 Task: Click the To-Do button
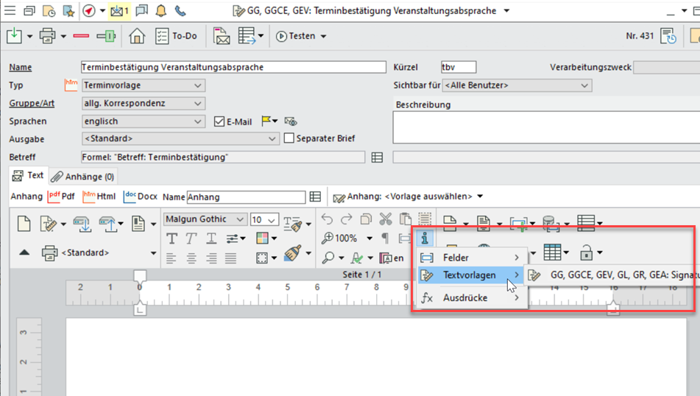(x=177, y=36)
